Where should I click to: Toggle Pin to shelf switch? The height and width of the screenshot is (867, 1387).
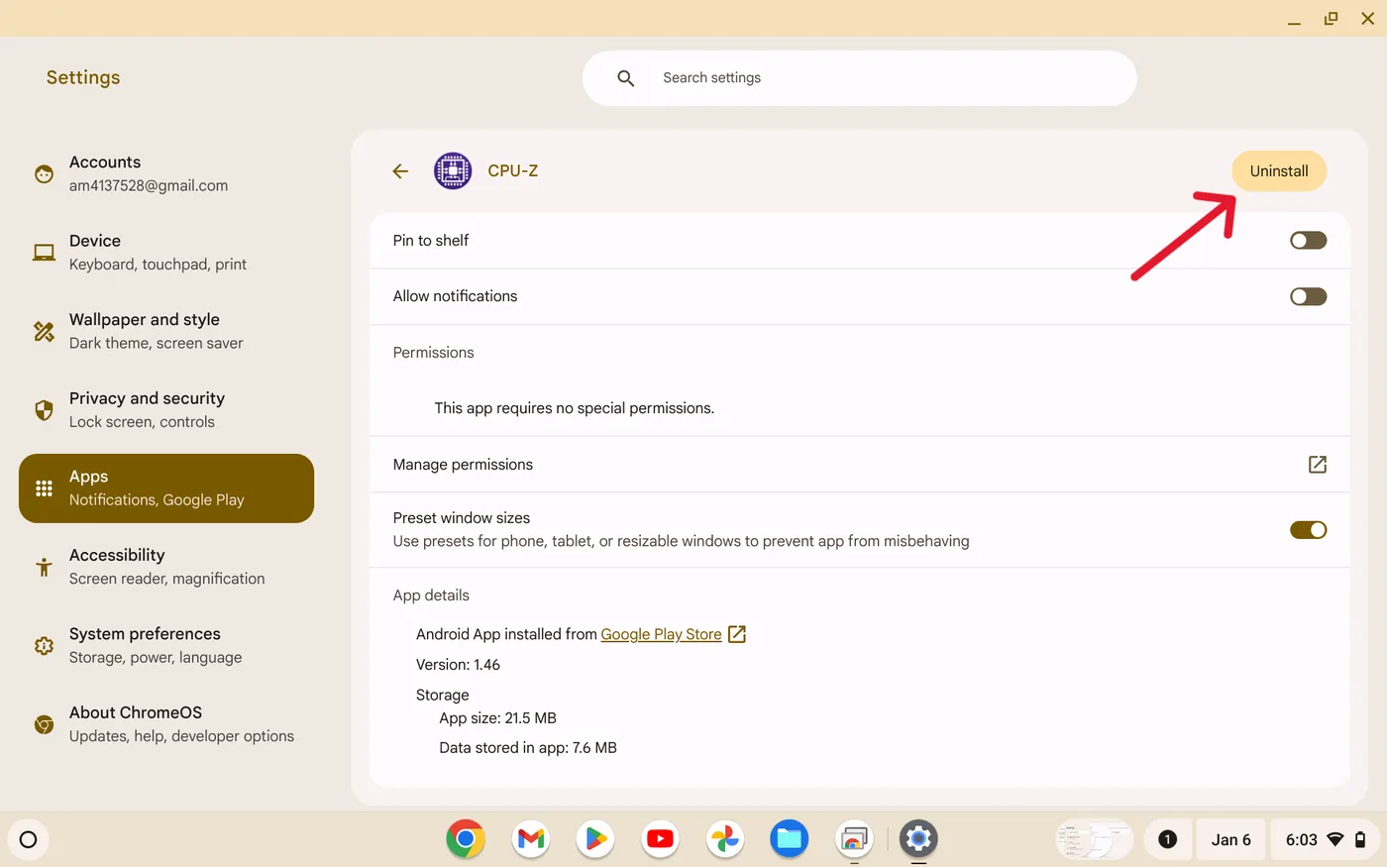click(1308, 241)
